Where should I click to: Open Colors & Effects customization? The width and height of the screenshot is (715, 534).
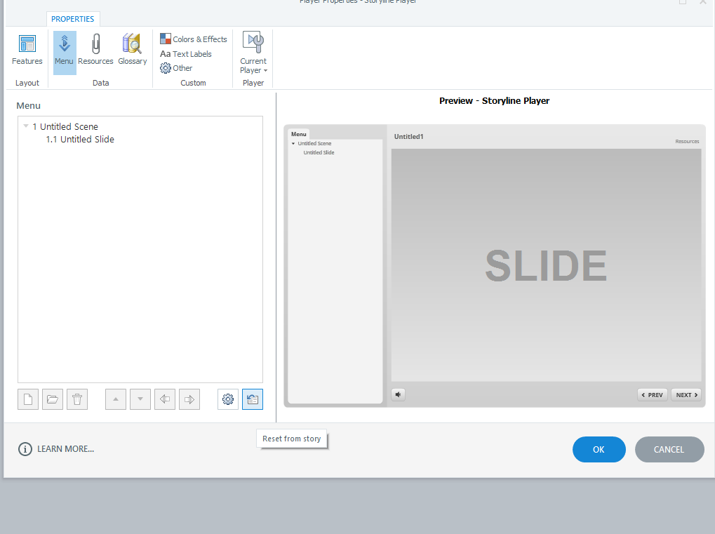tap(193, 39)
